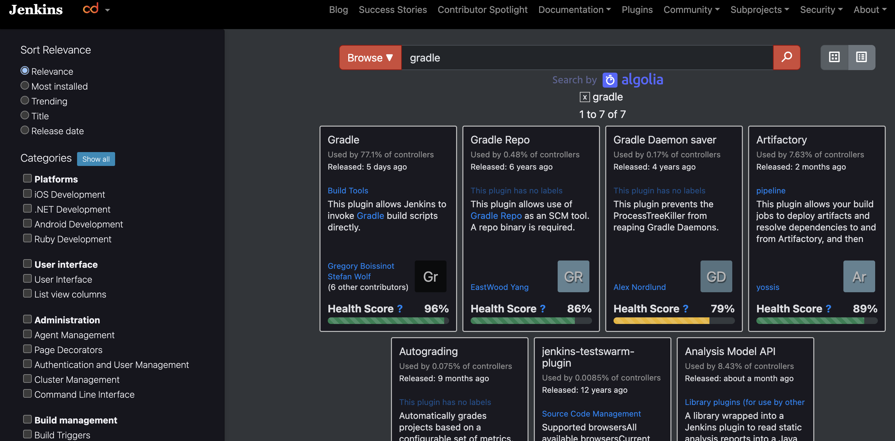895x441 pixels.
Task: Expand the Documentation menu
Action: pos(574,10)
